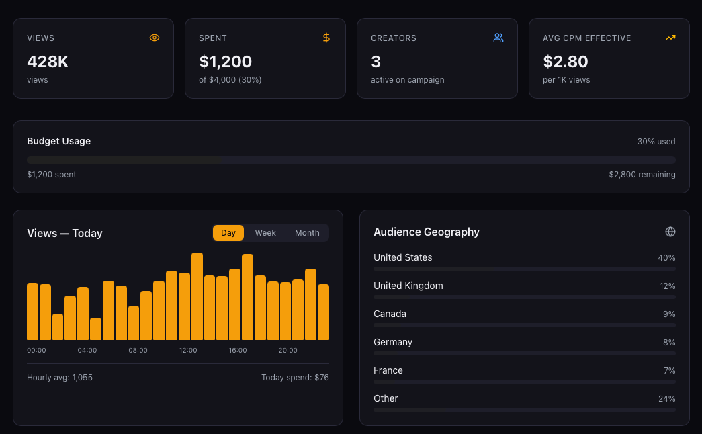Click the trending arrow icon on AVG CPM card
The image size is (702, 434).
pyautogui.click(x=670, y=38)
